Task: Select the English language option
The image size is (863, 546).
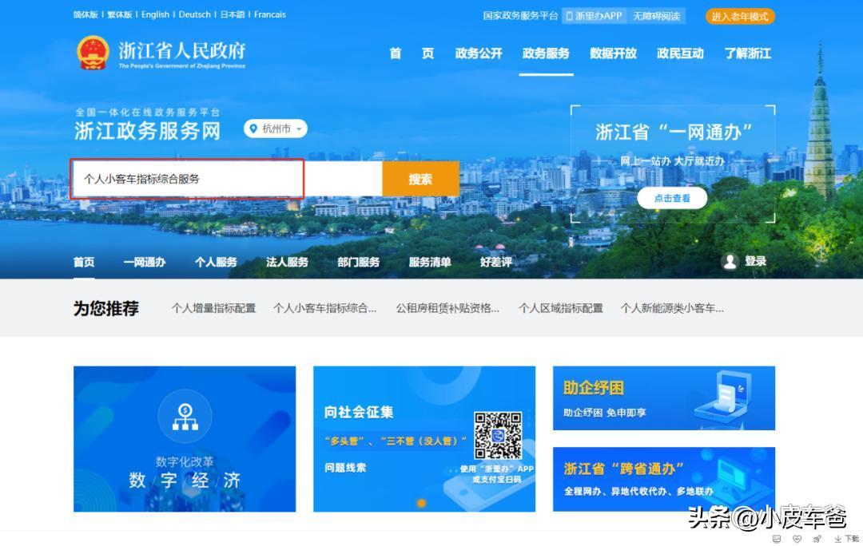Action: tap(154, 14)
